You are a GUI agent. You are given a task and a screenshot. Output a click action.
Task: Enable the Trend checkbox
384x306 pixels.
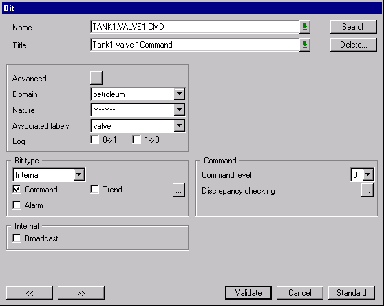tap(94, 190)
